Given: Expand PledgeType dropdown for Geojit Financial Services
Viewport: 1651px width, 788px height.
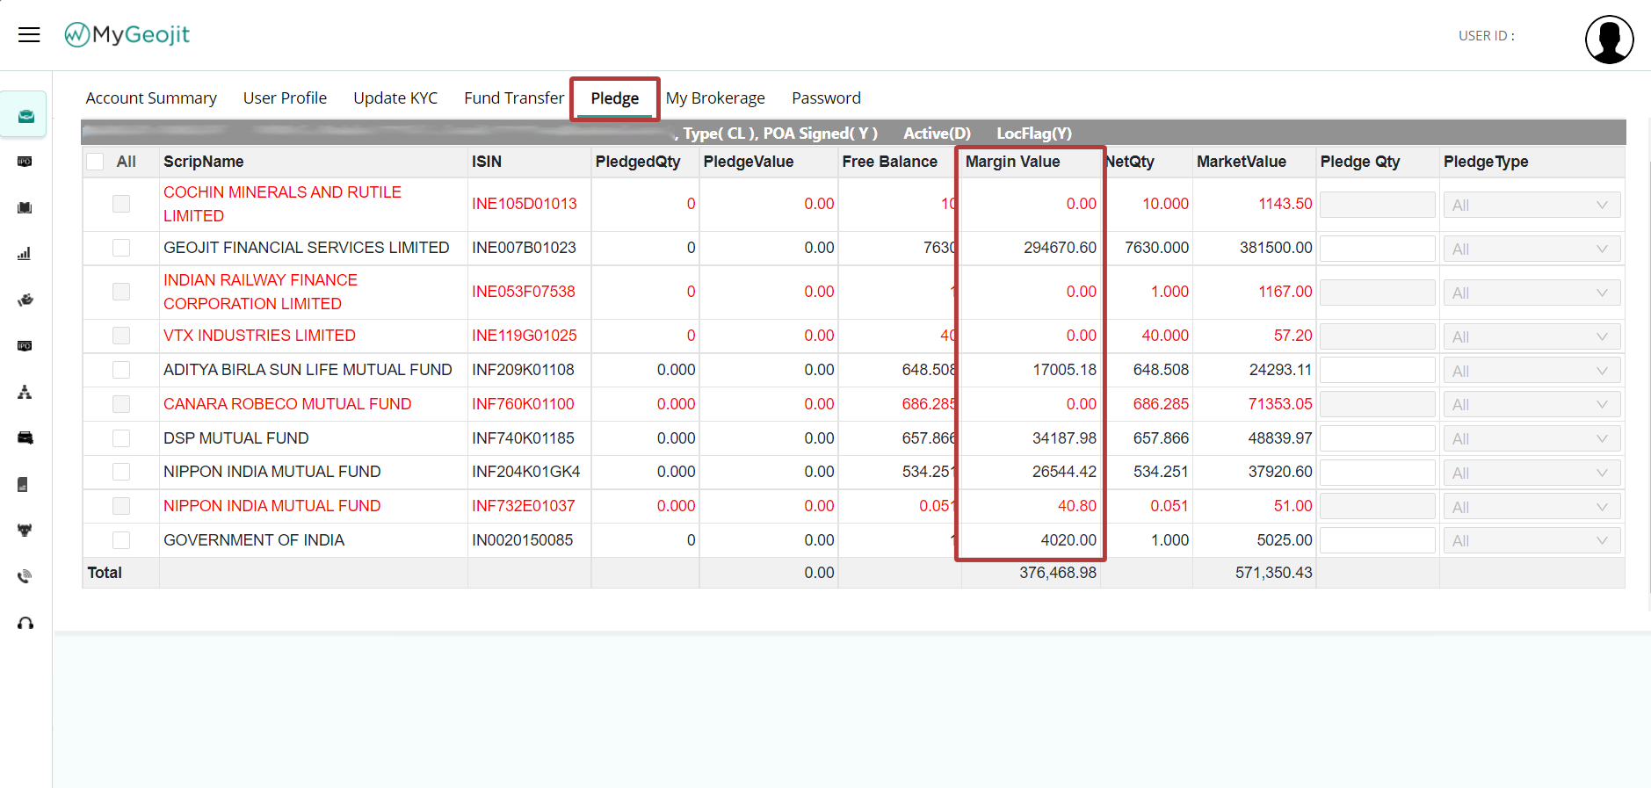Looking at the screenshot, I should coord(1531,249).
